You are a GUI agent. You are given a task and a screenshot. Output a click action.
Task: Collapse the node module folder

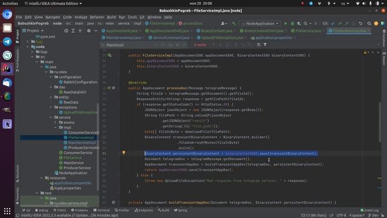28,47
